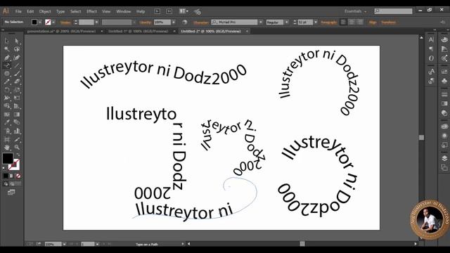This screenshot has height=253, width=450.
Task: Change the screen mode button
Action: tap(11, 192)
